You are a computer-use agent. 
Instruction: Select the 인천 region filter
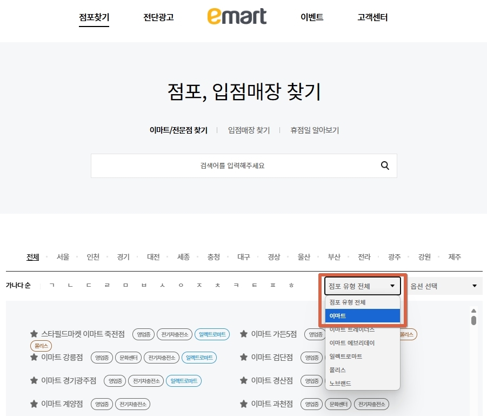click(93, 257)
